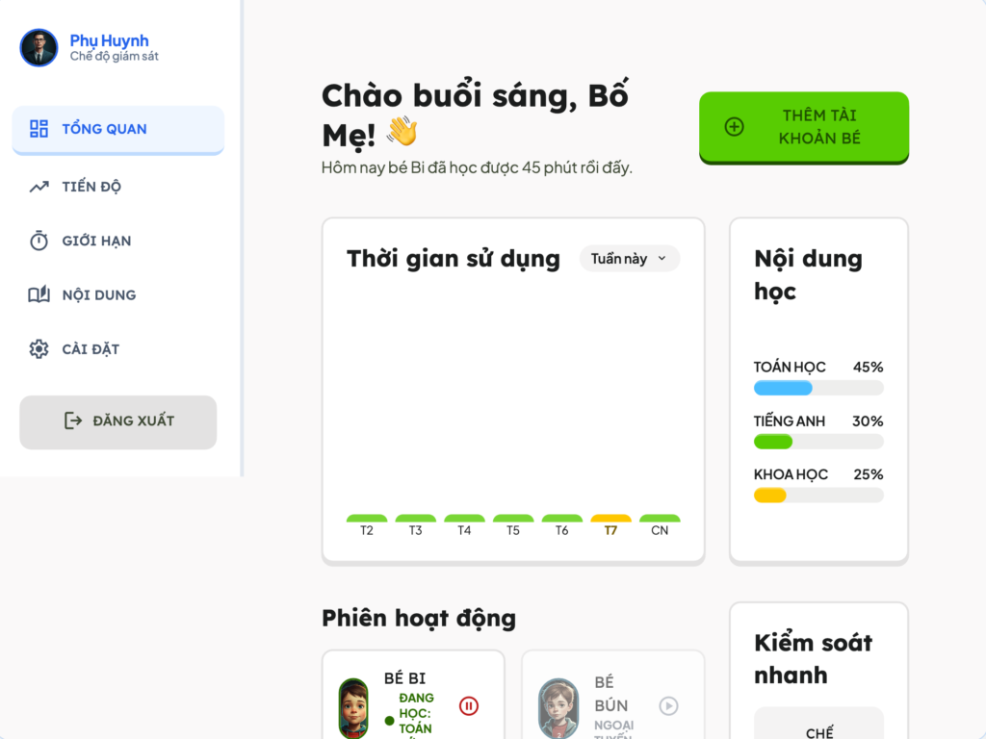
Task: Click the plus circle icon on the green button
Action: (x=735, y=127)
